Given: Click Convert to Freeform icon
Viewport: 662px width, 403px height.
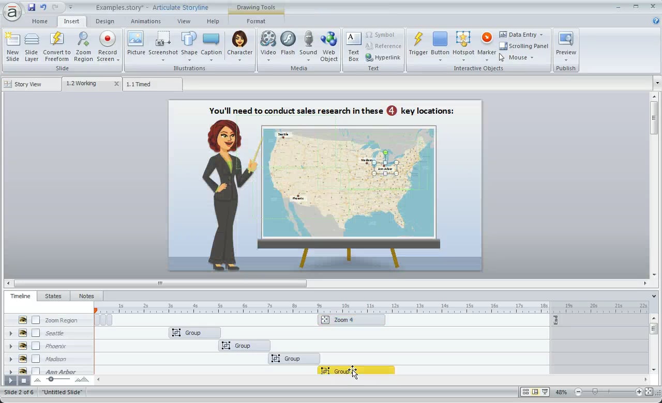Looking at the screenshot, I should (56, 47).
